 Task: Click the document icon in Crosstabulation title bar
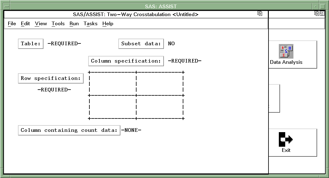point(260,14)
